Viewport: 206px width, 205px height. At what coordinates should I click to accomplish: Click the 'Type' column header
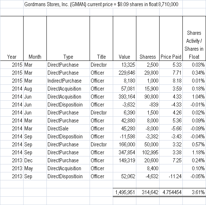click(68, 38)
